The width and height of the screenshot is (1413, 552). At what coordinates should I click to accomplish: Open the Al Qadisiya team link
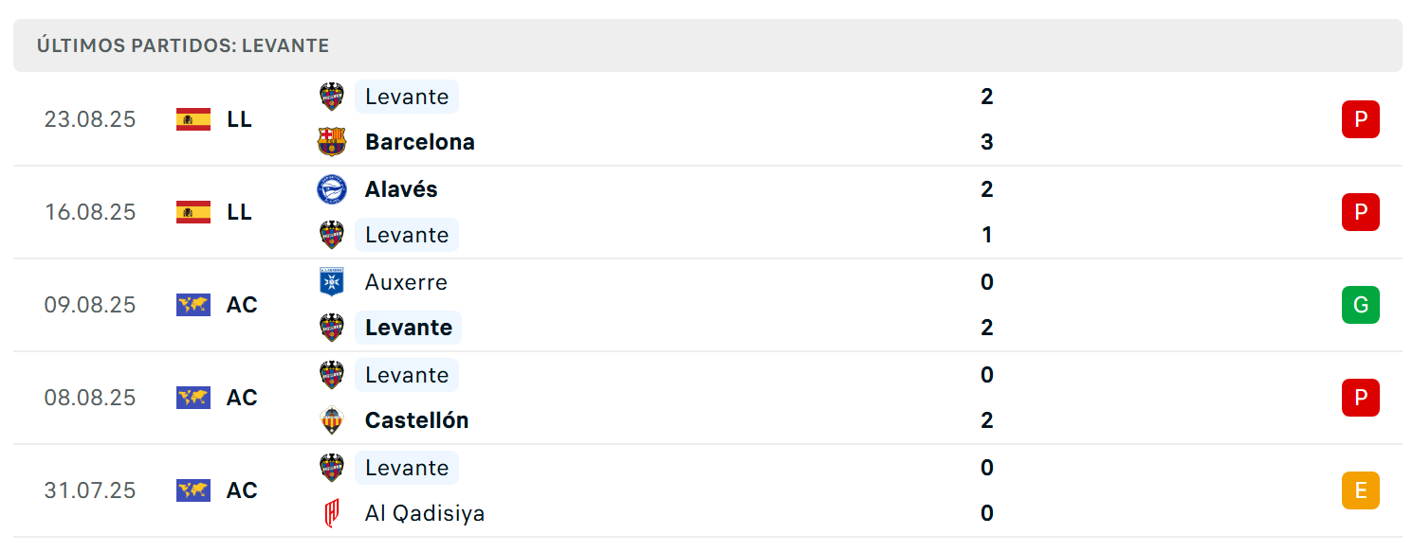[x=425, y=513]
